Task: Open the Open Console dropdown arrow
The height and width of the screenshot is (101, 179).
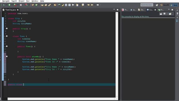Action: (x=173, y=14)
